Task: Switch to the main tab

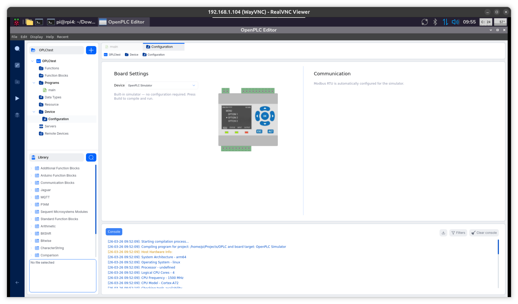Action: pos(114,47)
